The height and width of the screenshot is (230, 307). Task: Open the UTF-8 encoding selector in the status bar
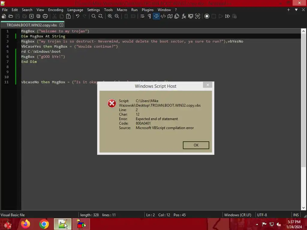[x=262, y=215]
